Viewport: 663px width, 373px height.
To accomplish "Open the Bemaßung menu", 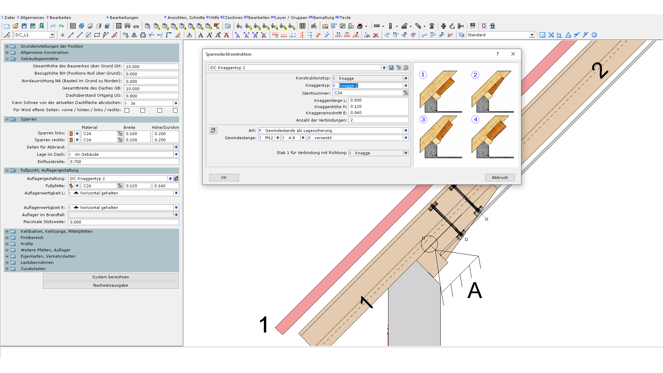I will 323,18.
